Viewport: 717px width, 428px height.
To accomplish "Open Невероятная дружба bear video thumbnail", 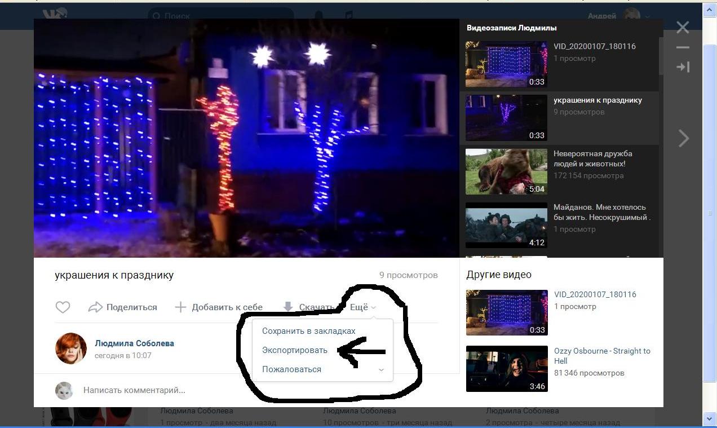I will tap(506, 171).
